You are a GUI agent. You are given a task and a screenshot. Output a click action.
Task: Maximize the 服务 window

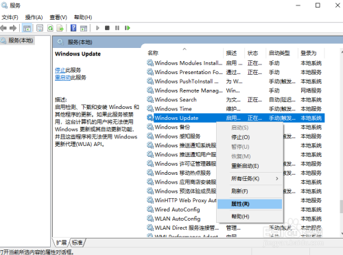tap(318, 5)
